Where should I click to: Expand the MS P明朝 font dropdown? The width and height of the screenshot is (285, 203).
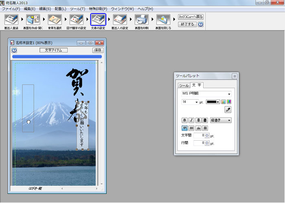click(x=229, y=94)
